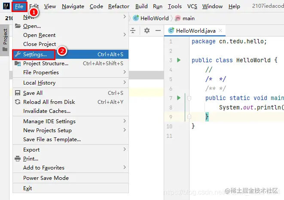
Task: Close the HelloWorld.java editor tab
Action: point(220,30)
